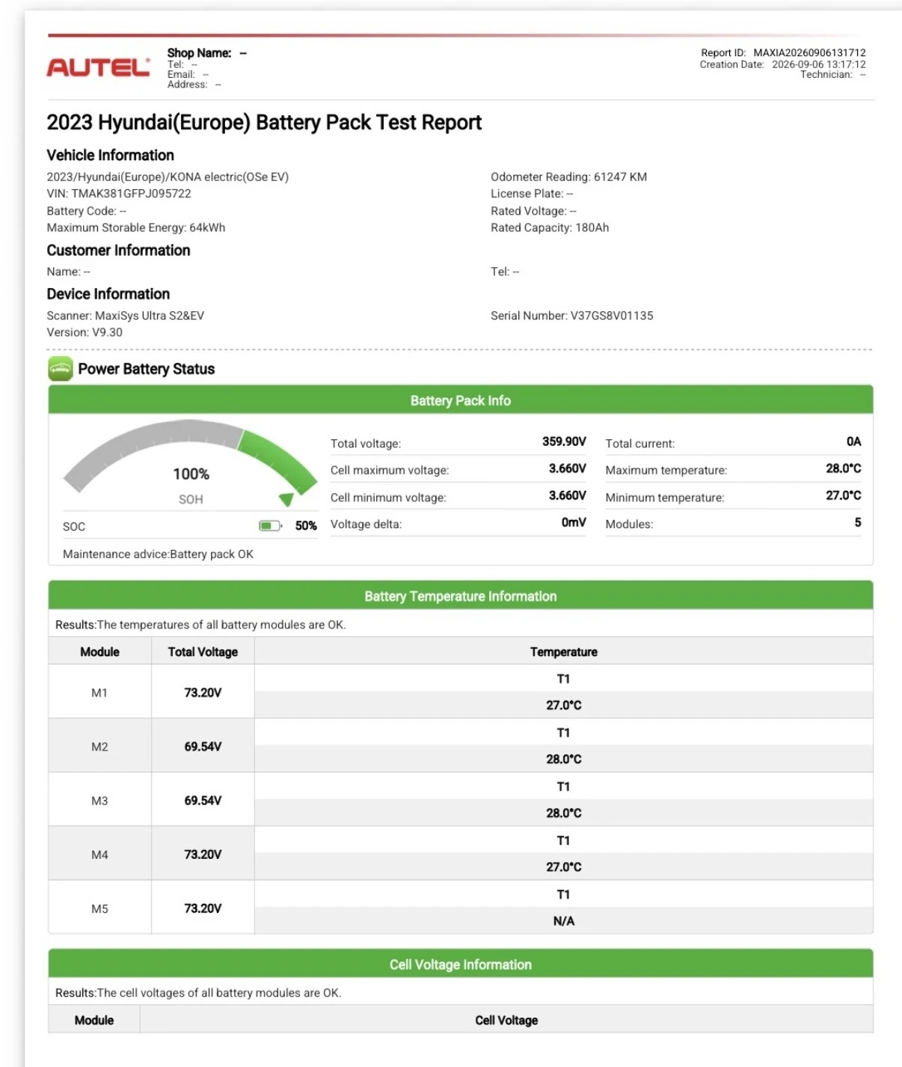The image size is (902, 1067).
Task: Click the Report ID MAXIA20260906131712
Action: pos(783,53)
